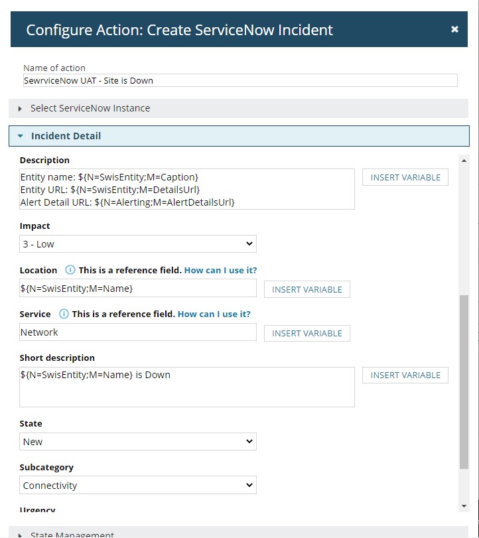
Task: Expand the State Management section
Action: point(72,534)
